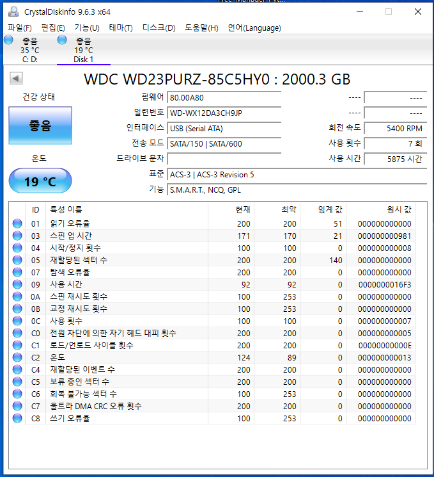The image size is (434, 477).
Task: Open the 기능(U) menu
Action: click(87, 28)
